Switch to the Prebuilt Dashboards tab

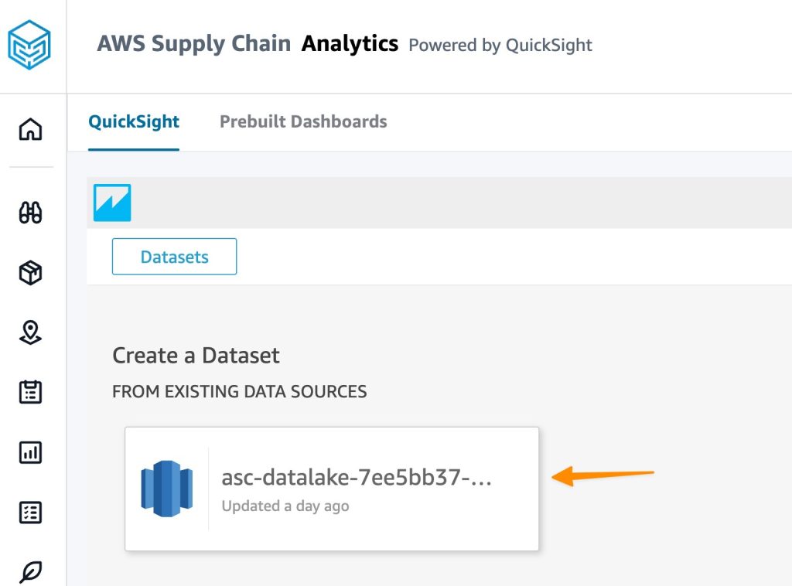click(x=303, y=121)
